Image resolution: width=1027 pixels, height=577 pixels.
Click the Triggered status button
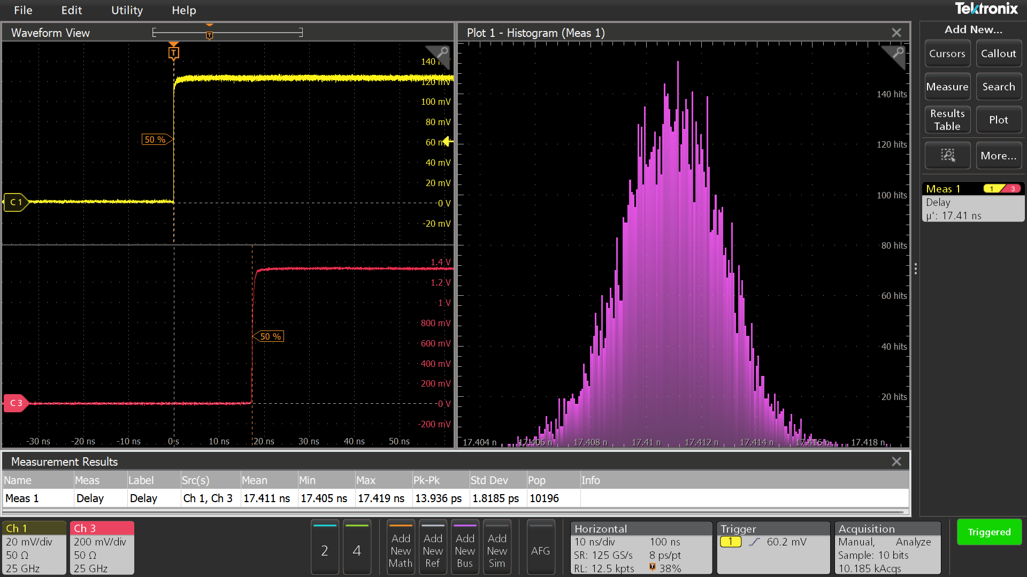[x=989, y=532]
